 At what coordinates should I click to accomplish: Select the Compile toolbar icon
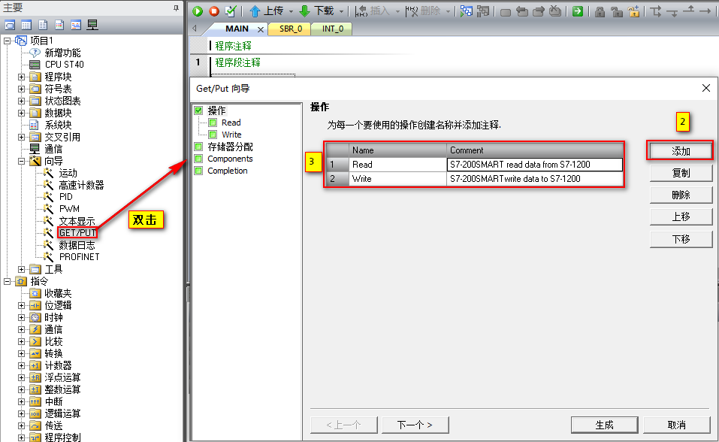[x=229, y=11]
